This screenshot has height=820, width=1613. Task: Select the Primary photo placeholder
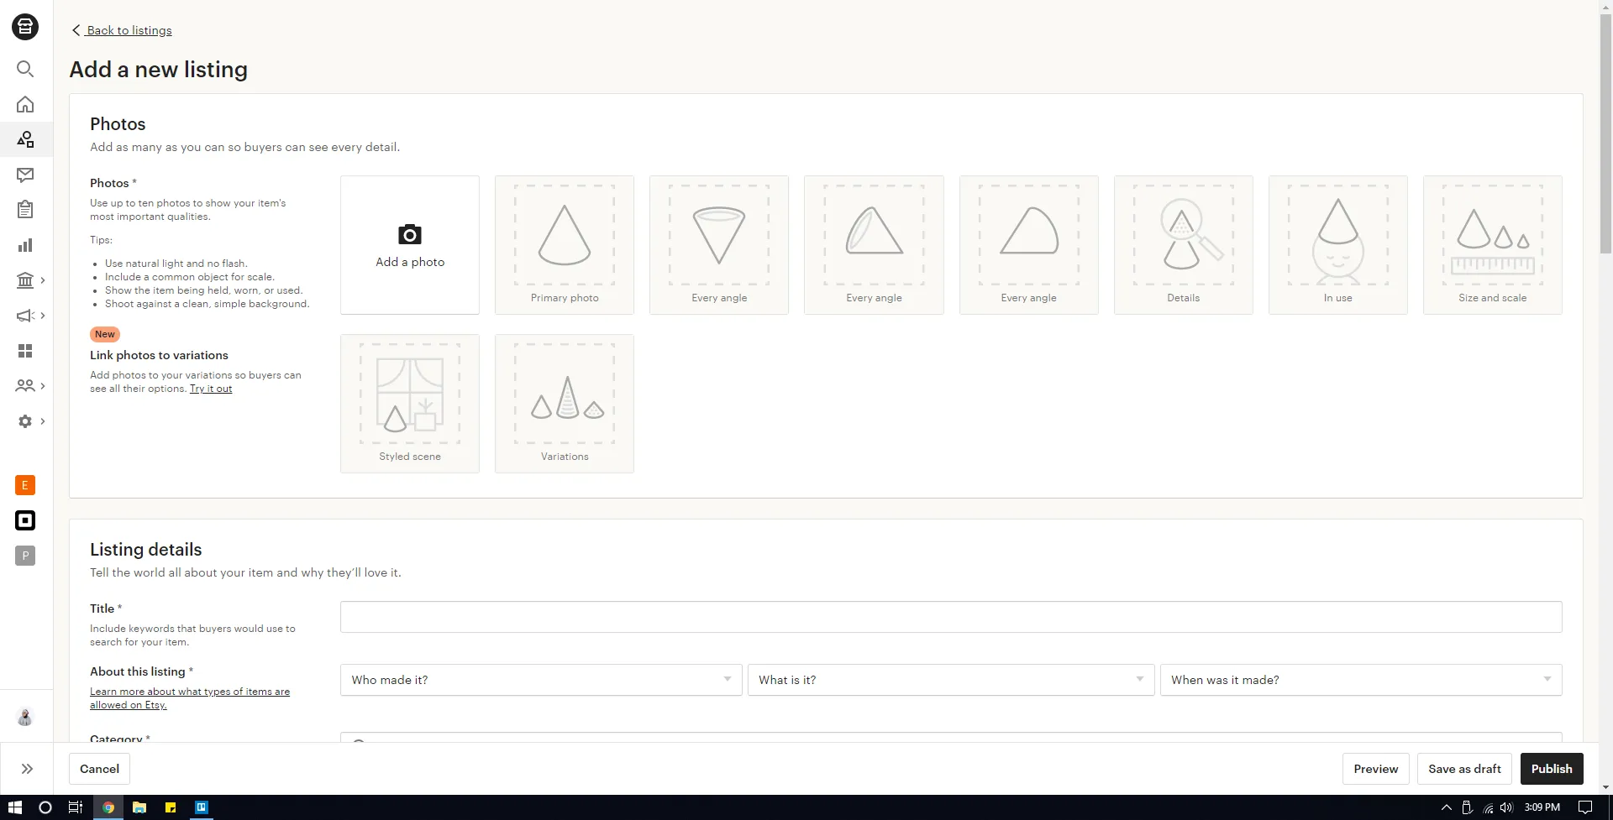(565, 245)
